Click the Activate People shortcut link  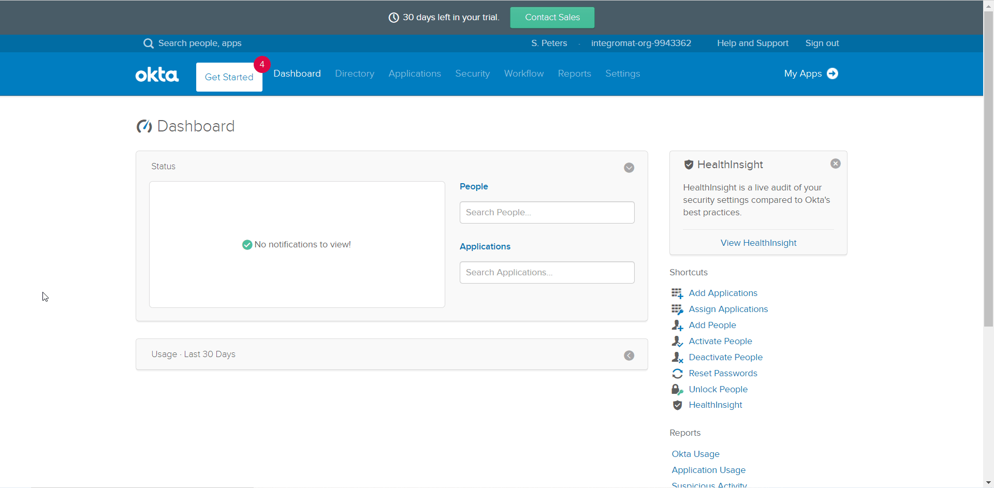coord(721,341)
